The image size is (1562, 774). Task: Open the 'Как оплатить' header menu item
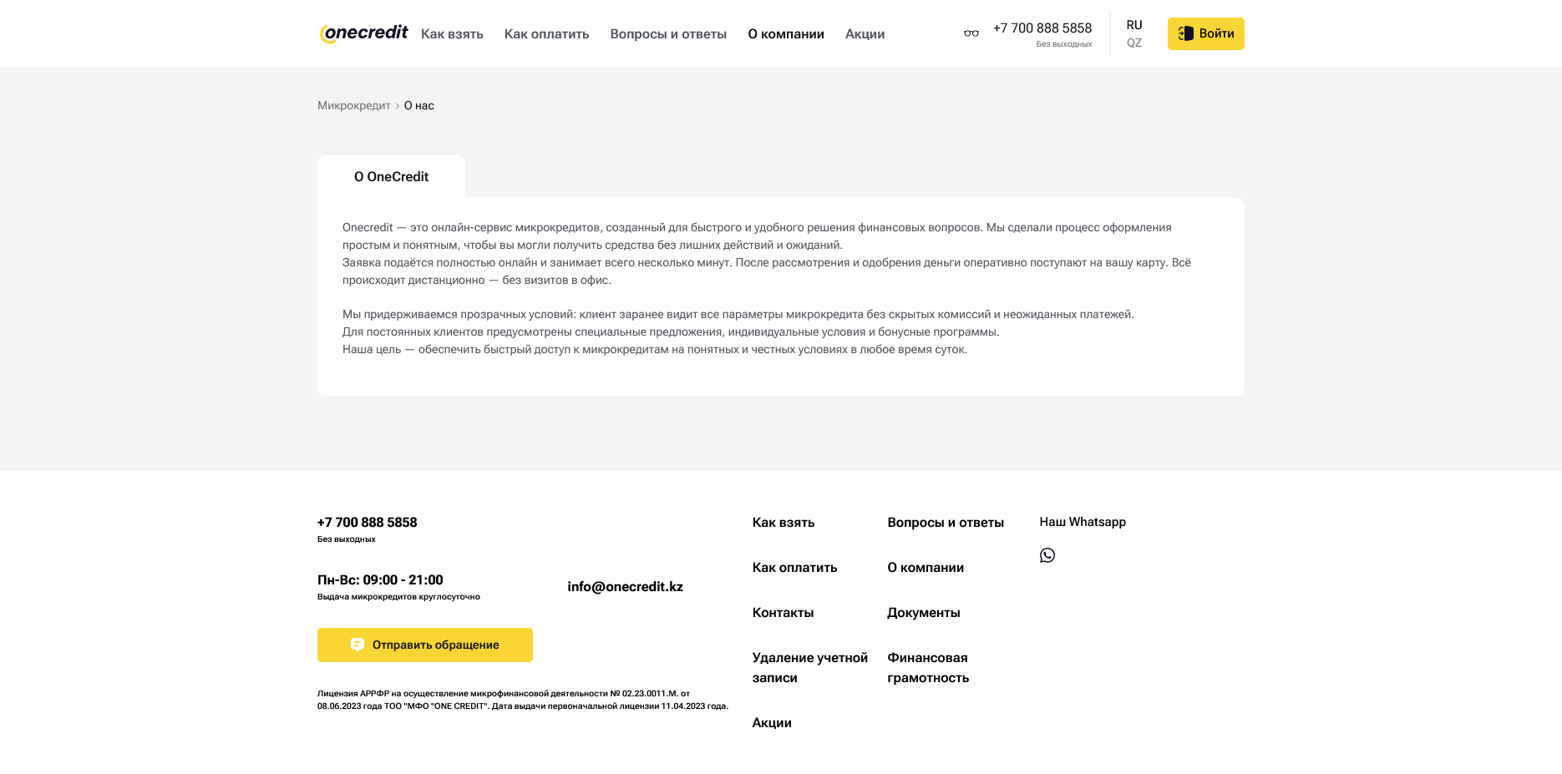(x=546, y=34)
